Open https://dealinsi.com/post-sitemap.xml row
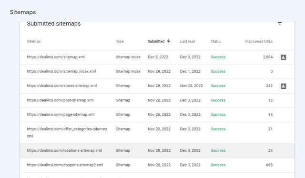 pyautogui.click(x=157, y=100)
